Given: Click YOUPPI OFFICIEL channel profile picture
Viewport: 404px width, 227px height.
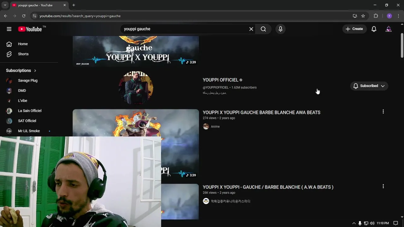Looking at the screenshot, I should click(x=136, y=87).
